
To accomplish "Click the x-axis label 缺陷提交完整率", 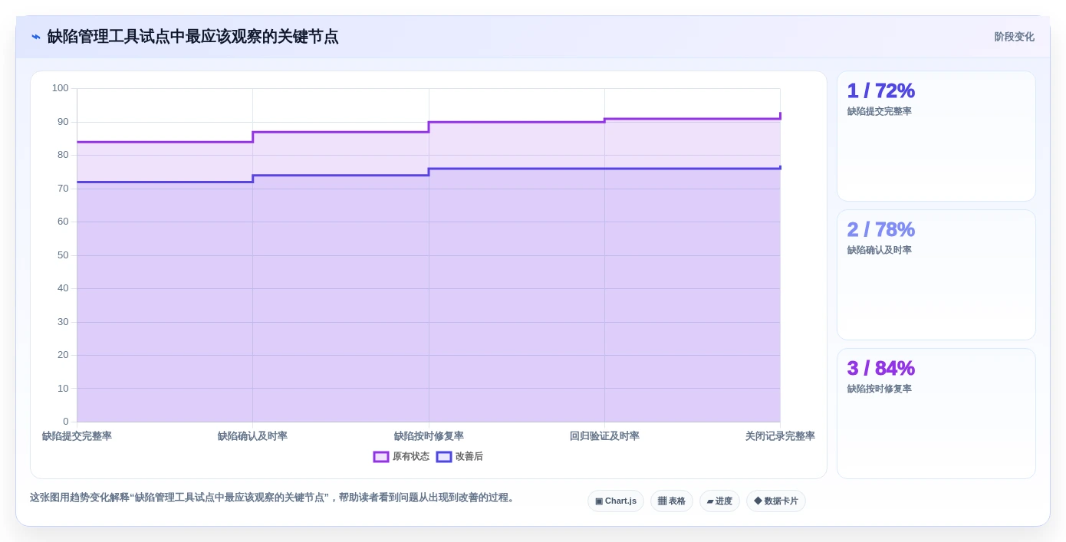I will (x=77, y=436).
